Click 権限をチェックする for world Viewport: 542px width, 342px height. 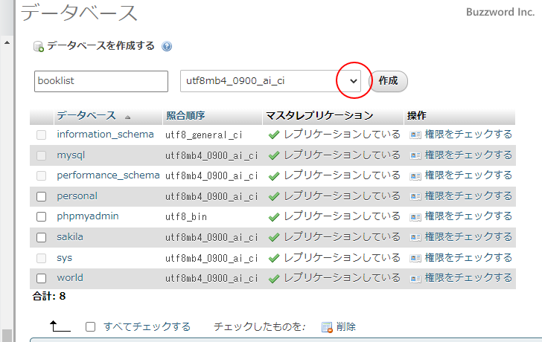click(468, 278)
